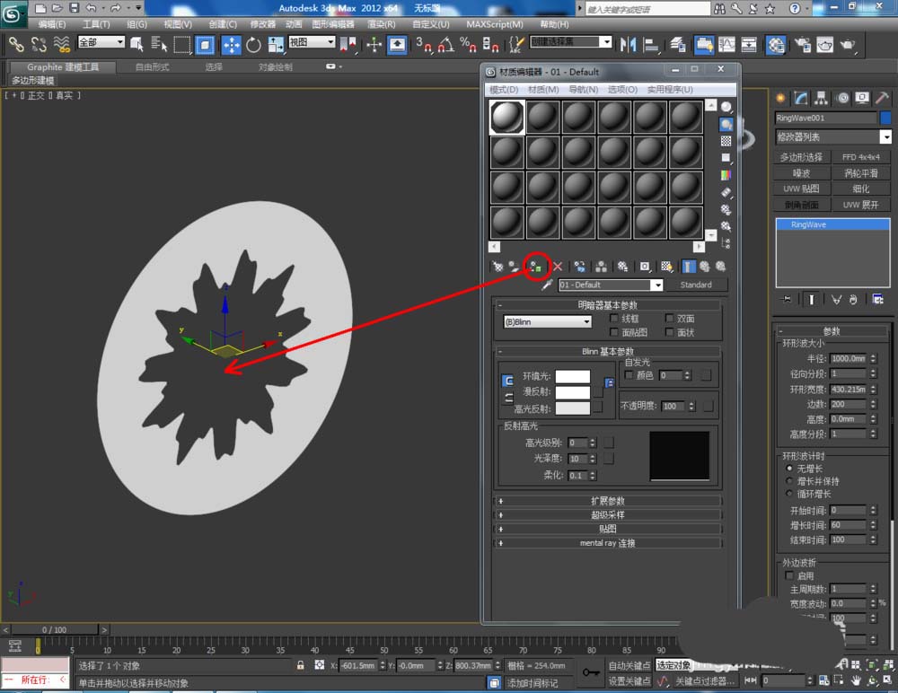Image resolution: width=898 pixels, height=693 pixels.
Task: Select the Move tool in main toolbar
Action: pyautogui.click(x=231, y=45)
